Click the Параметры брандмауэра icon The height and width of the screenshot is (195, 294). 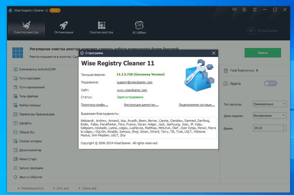[15, 114]
